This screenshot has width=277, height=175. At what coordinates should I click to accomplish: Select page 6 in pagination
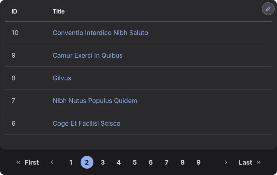point(151,162)
